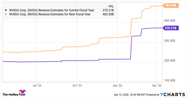Click the "Oct '25" x-axis label

77,85
